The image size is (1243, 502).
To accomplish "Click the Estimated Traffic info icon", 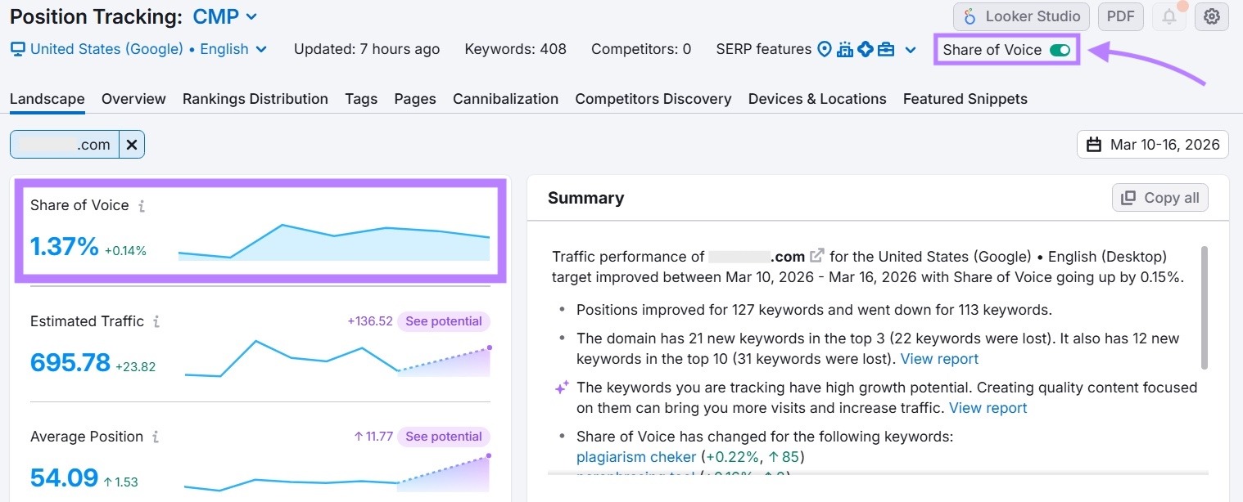I will point(155,321).
